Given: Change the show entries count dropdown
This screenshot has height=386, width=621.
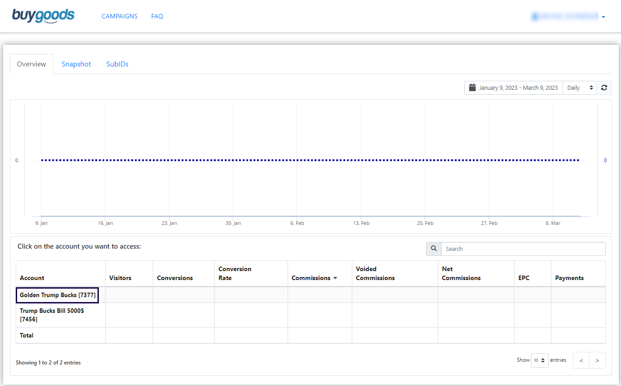Looking at the screenshot, I should (539, 360).
